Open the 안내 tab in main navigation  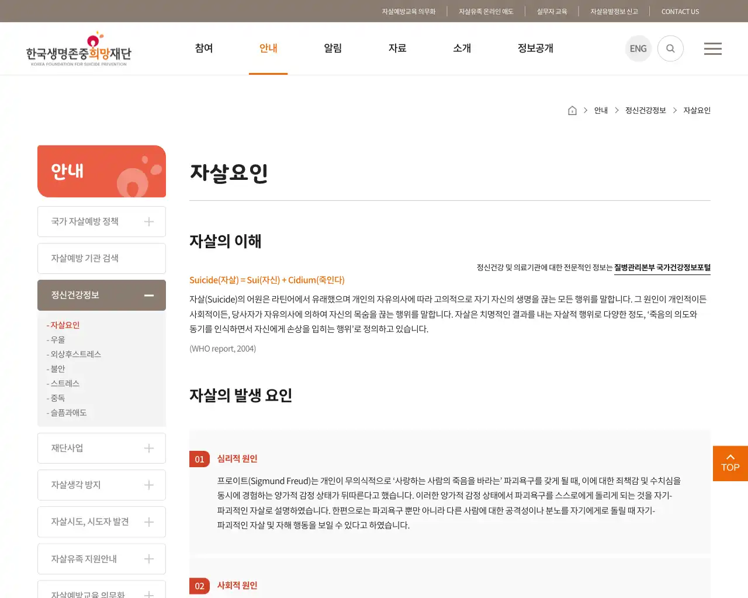tap(268, 48)
